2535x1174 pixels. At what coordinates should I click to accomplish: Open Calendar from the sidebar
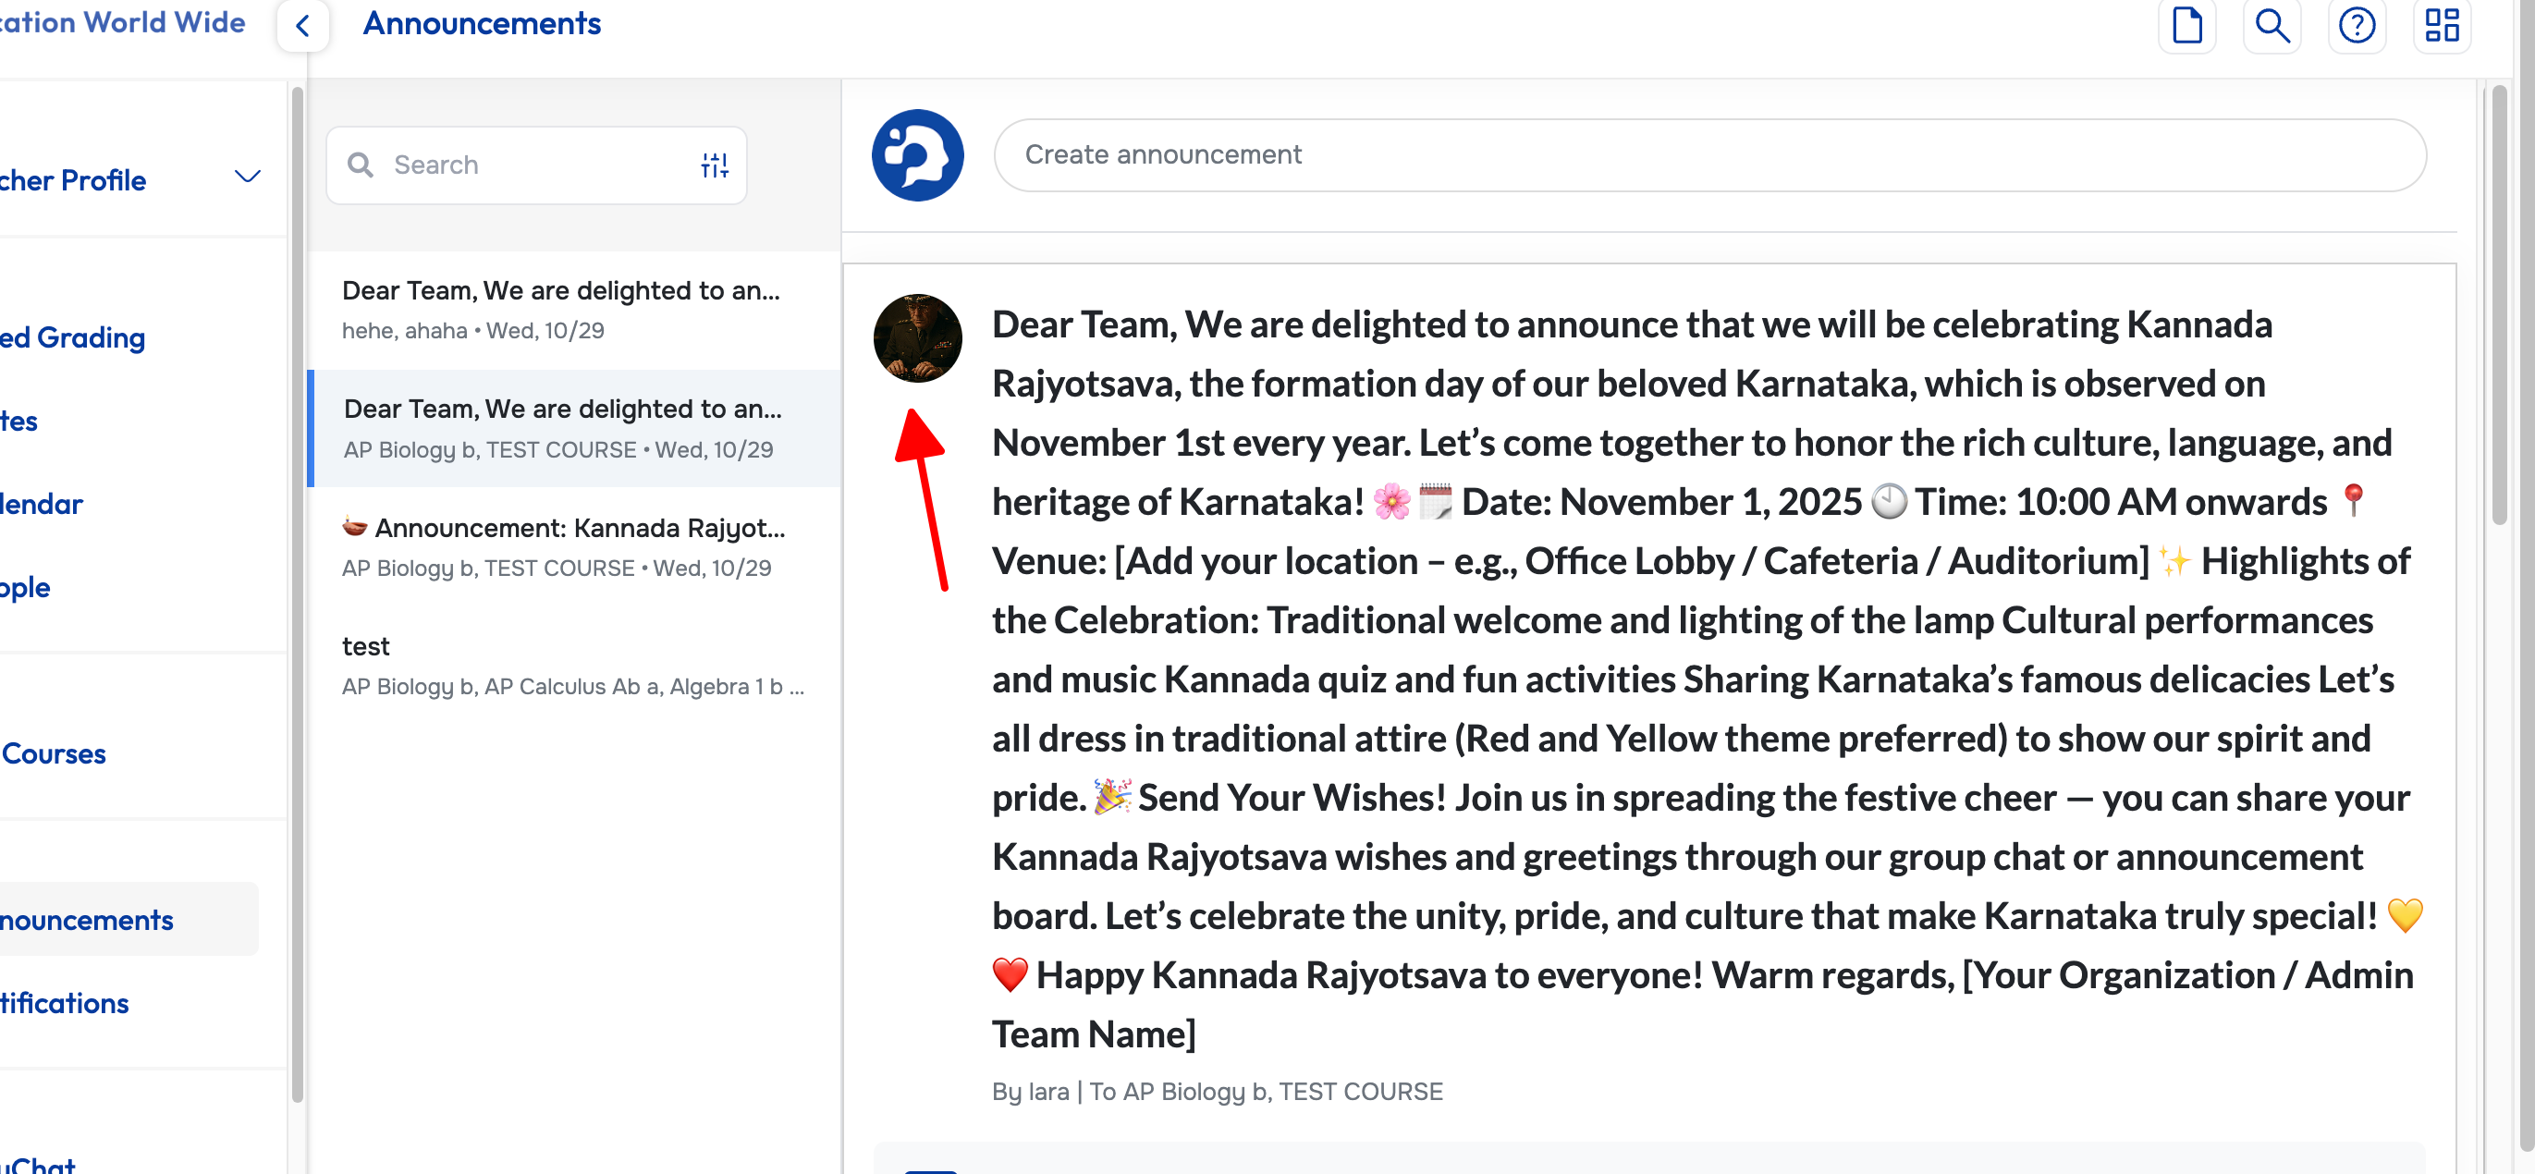click(42, 504)
